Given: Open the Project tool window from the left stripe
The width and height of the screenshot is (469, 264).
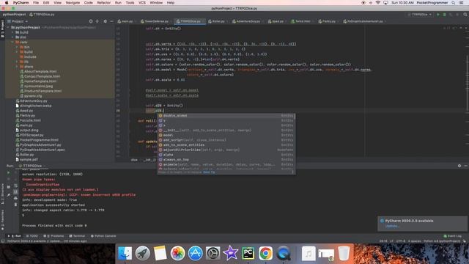Looking at the screenshot, I should tap(2, 29).
